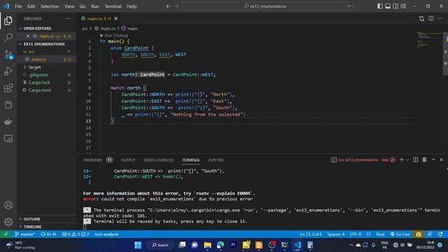Image resolution: width=448 pixels, height=252 pixels.
Task: Close the main.rs editor tab
Action: point(115,19)
